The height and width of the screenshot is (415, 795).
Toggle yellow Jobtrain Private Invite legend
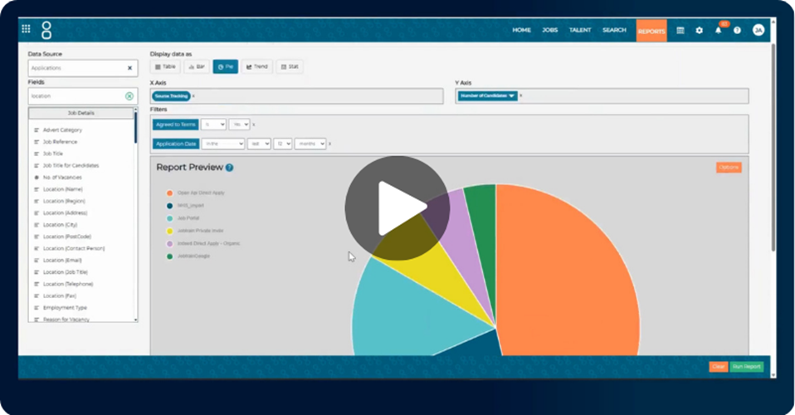169,231
